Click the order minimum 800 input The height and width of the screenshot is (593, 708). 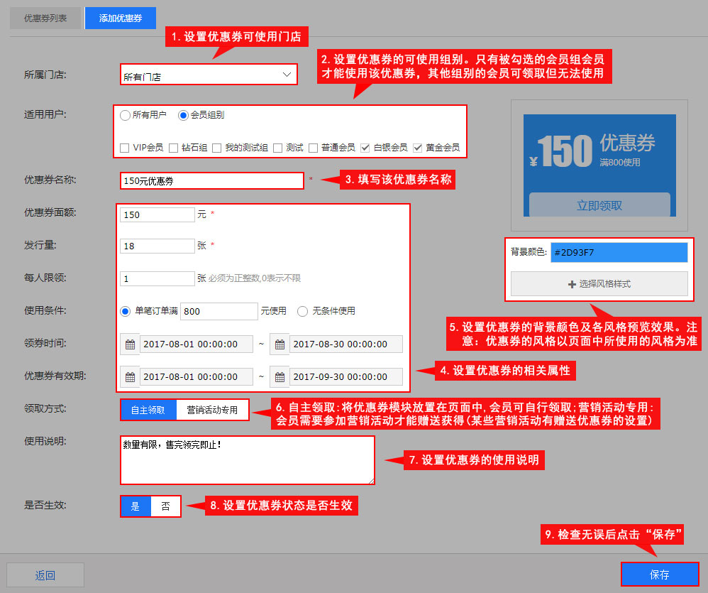pos(219,311)
